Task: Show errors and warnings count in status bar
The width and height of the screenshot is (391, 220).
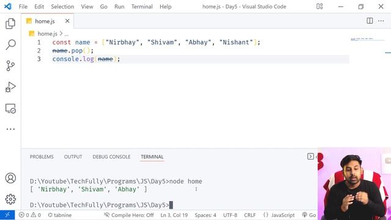Action: pyautogui.click(x=30, y=215)
